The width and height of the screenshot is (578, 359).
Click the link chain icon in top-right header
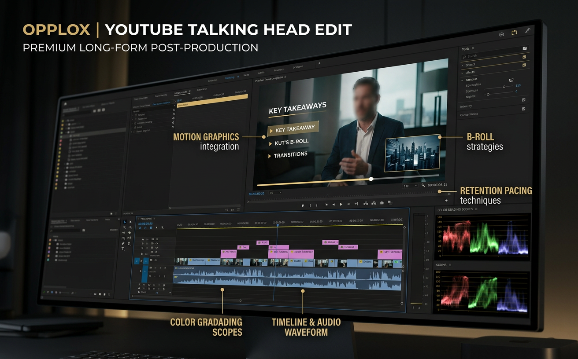click(x=528, y=31)
